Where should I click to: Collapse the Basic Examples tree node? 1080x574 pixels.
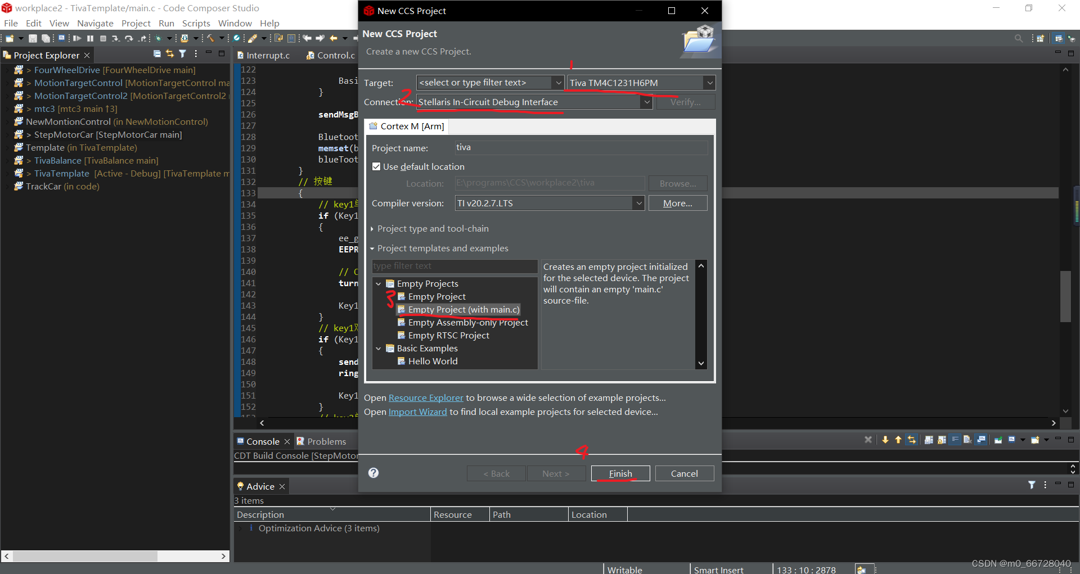click(379, 349)
